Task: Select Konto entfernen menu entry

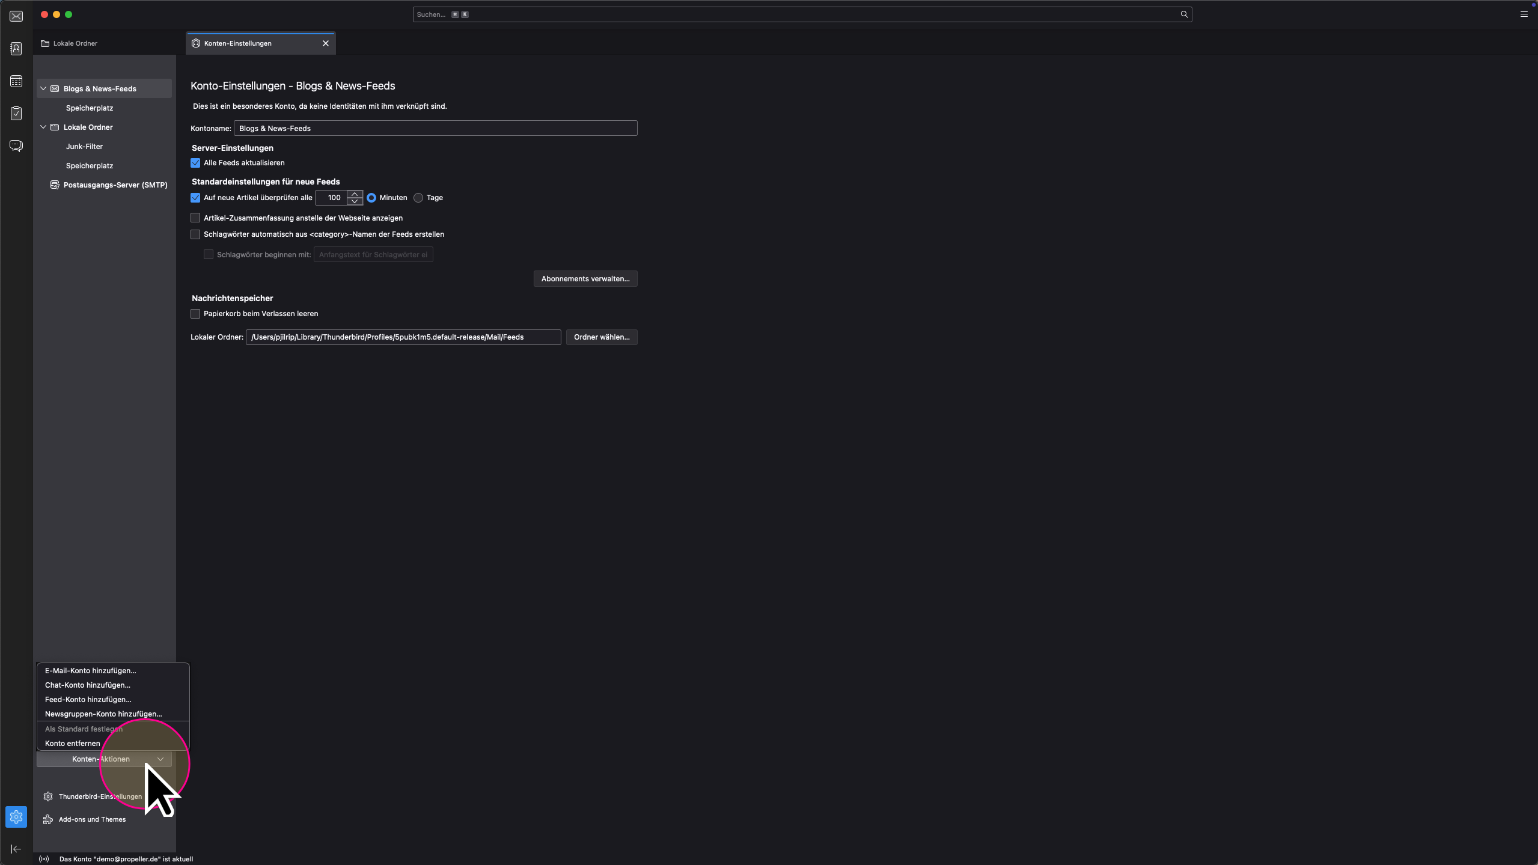Action: 73,744
